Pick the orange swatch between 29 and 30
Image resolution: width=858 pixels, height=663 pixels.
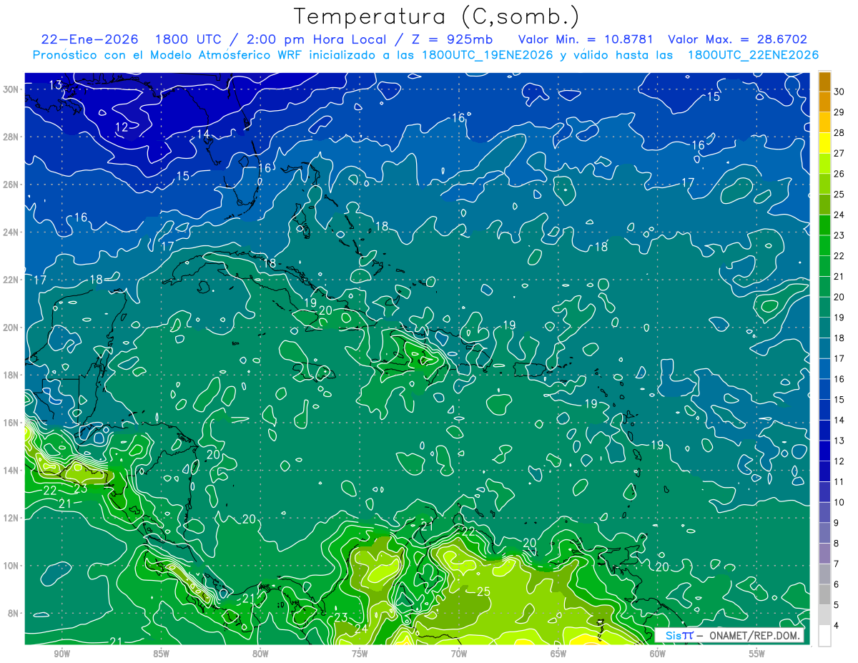pos(824,102)
